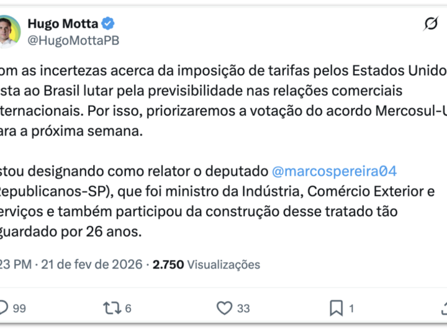Open the Hugo Motta display name link

pyautogui.click(x=63, y=24)
